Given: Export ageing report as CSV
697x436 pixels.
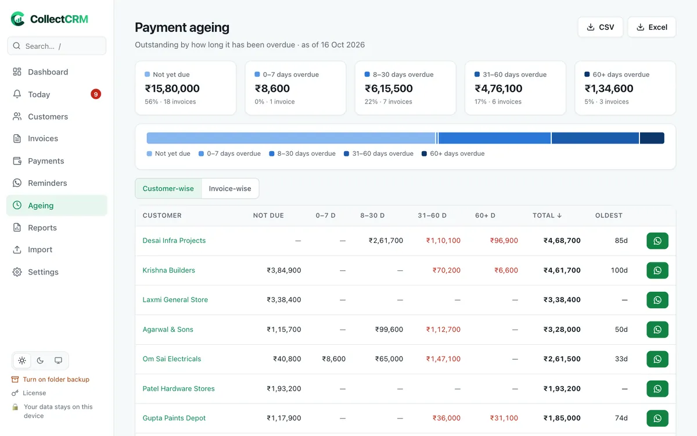Looking at the screenshot, I should (601, 27).
